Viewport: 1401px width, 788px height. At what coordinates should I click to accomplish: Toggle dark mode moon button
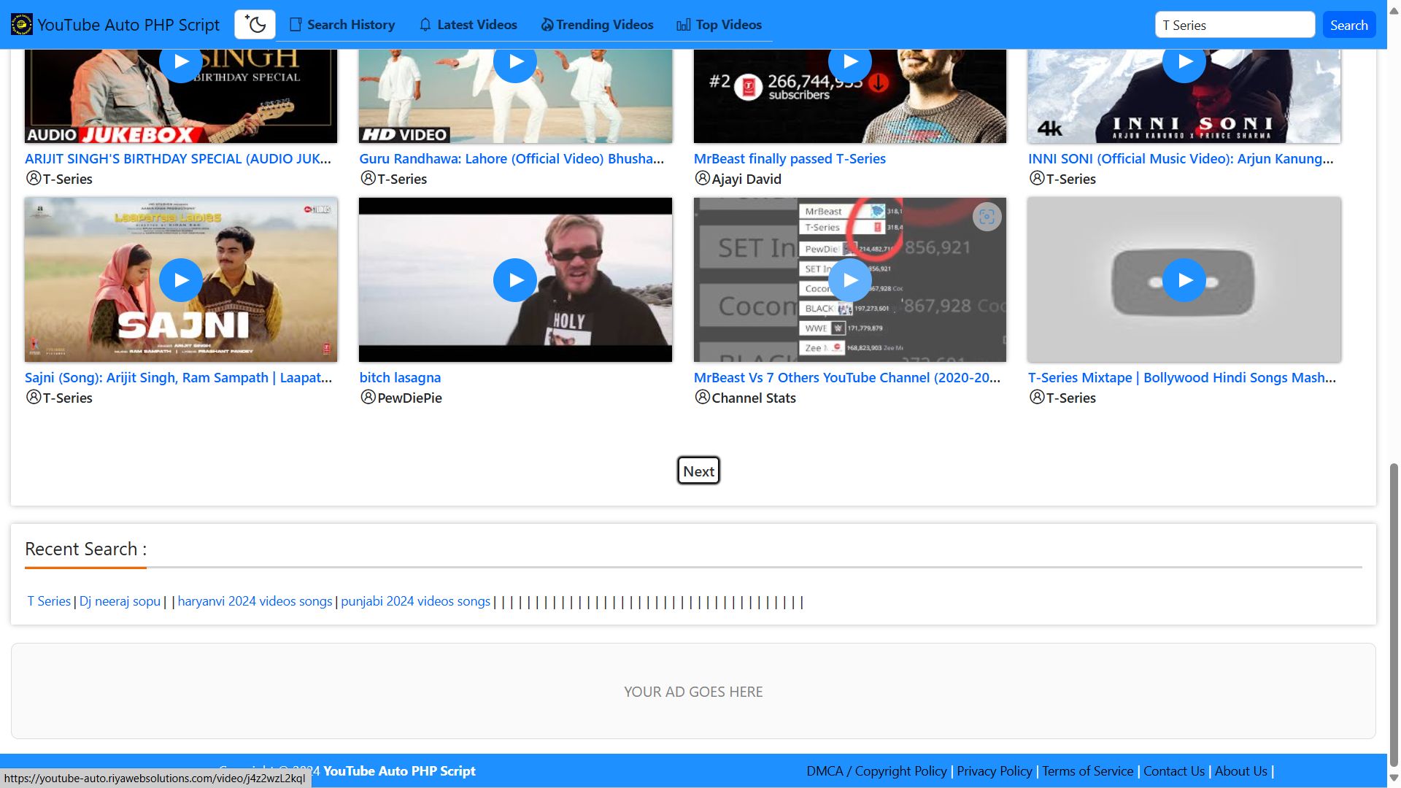pyautogui.click(x=255, y=25)
